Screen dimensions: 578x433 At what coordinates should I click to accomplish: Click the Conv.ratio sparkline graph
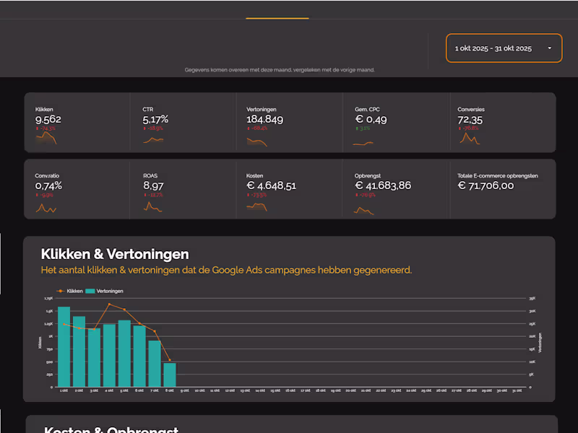coord(46,208)
